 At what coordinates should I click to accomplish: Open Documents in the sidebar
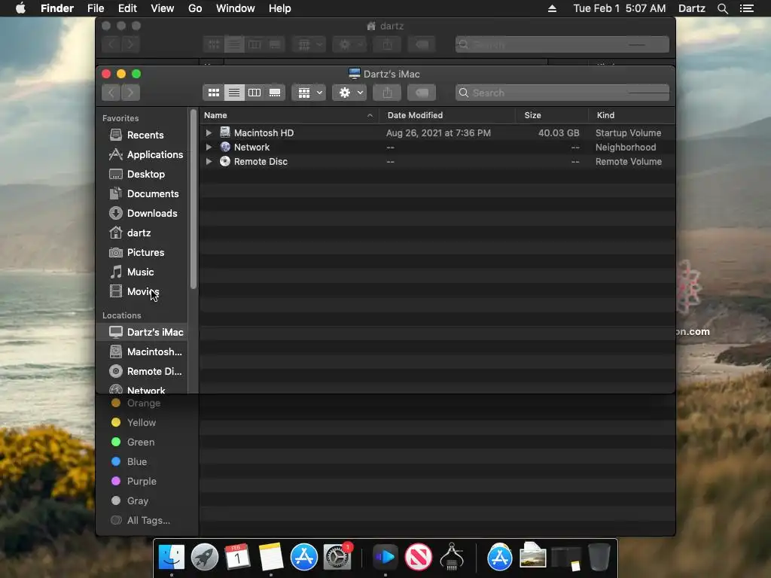(x=142, y=193)
